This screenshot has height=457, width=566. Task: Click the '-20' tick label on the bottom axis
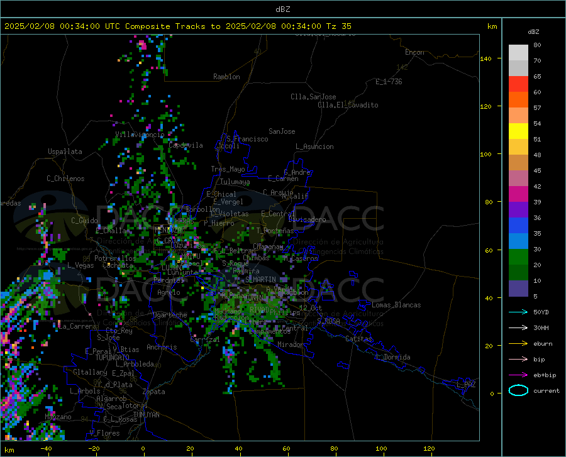pyautogui.click(x=94, y=448)
